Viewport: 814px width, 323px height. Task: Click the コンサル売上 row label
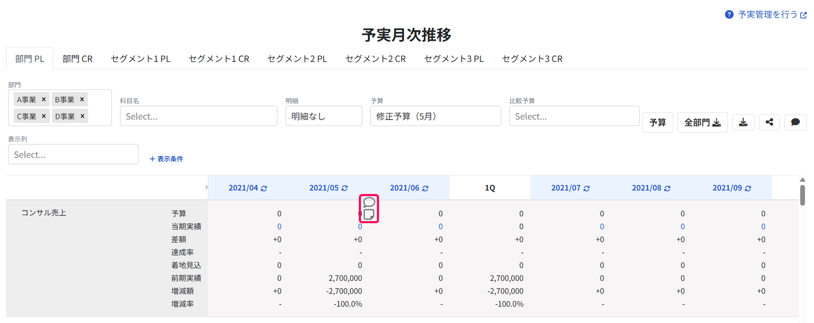coord(44,213)
